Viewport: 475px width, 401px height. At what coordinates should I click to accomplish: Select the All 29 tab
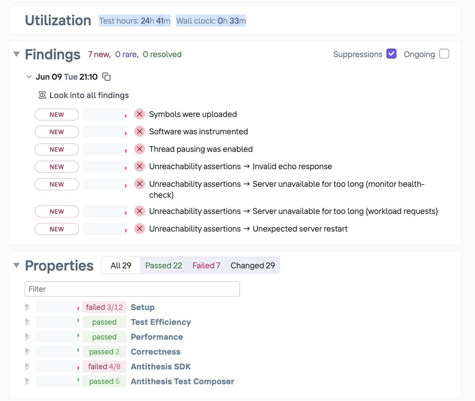(121, 265)
